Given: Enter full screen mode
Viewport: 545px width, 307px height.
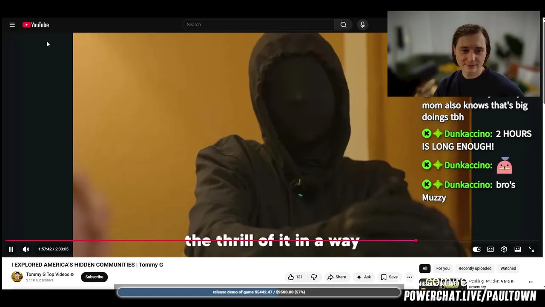Looking at the screenshot, I should [531, 249].
